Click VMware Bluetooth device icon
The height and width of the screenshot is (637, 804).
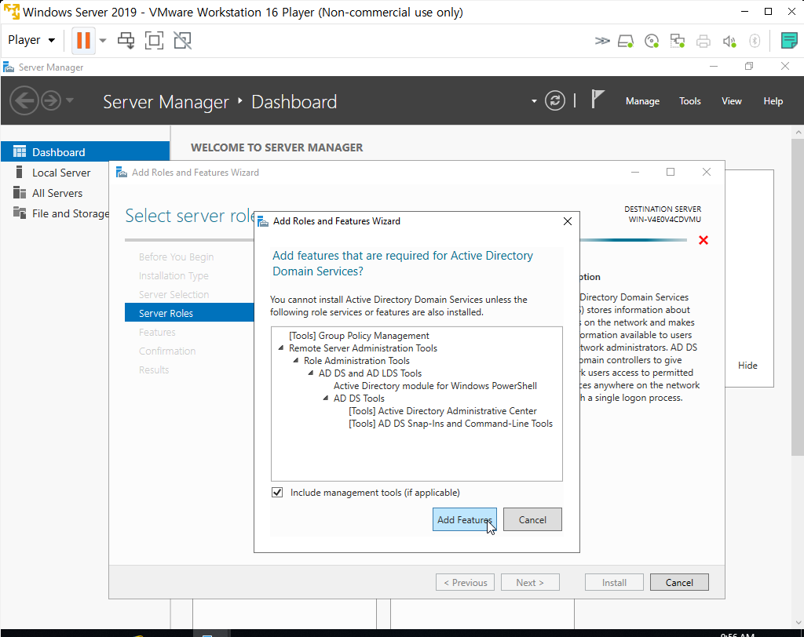(x=755, y=41)
